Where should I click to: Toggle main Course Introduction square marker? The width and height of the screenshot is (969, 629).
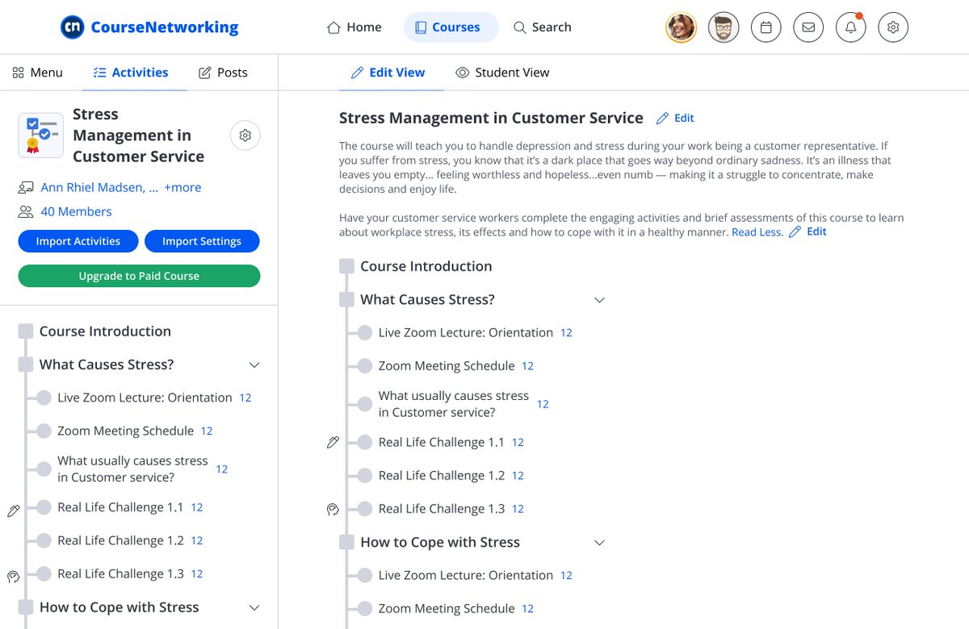tap(346, 266)
